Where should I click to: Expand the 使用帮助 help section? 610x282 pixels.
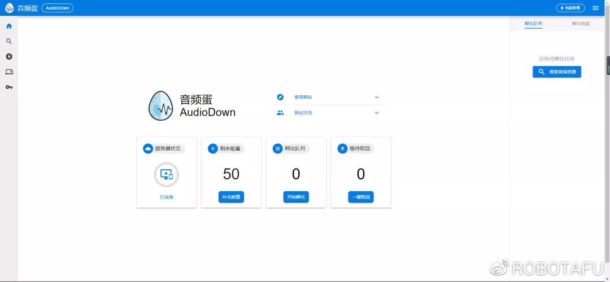[x=328, y=97]
